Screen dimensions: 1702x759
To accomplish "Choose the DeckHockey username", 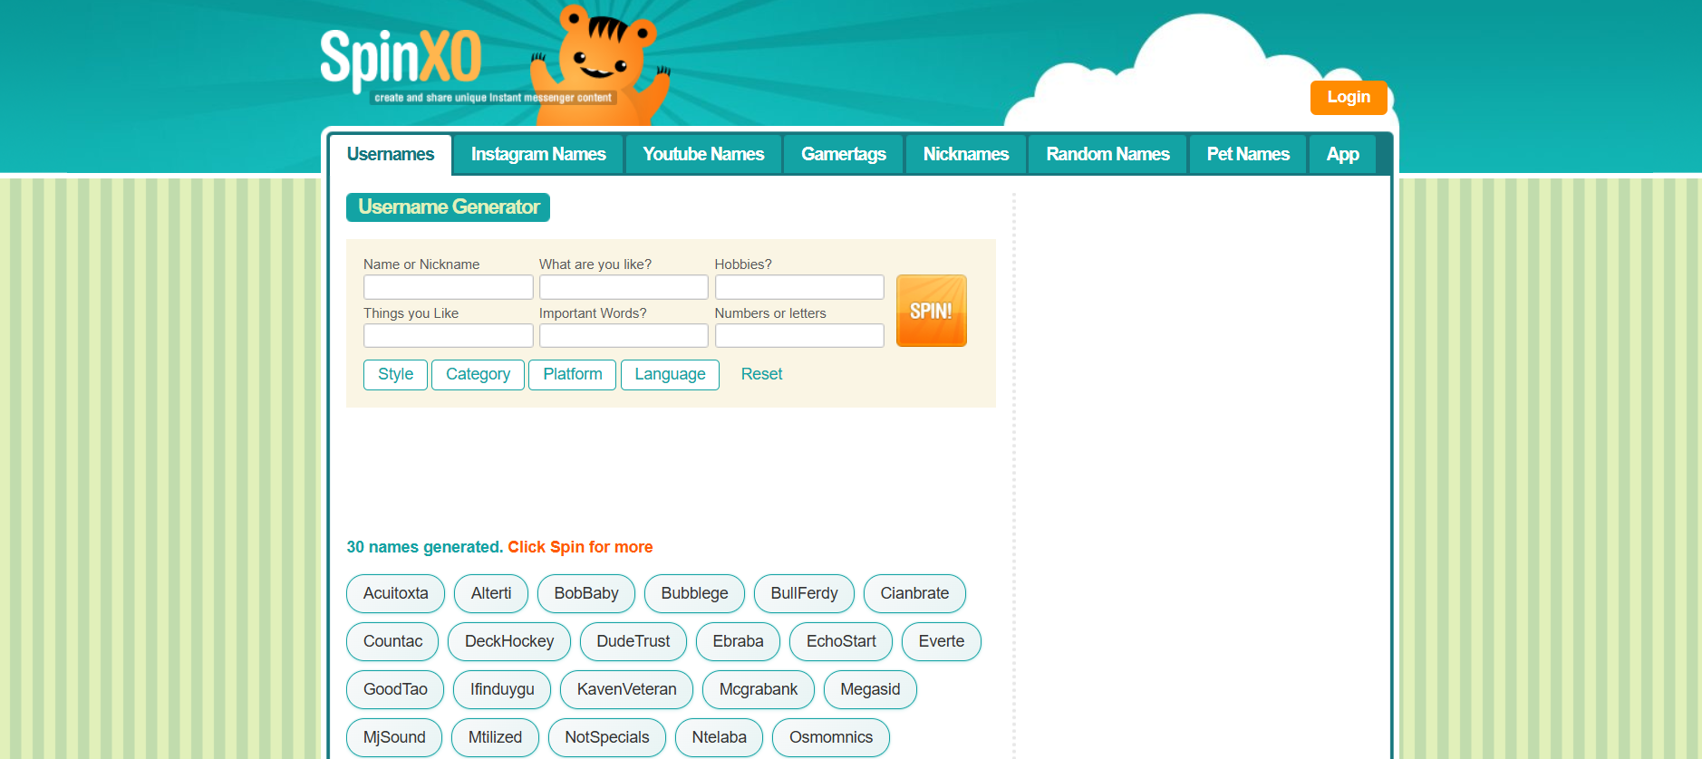I will [509, 641].
